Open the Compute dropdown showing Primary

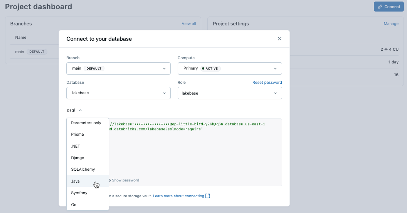(x=229, y=68)
